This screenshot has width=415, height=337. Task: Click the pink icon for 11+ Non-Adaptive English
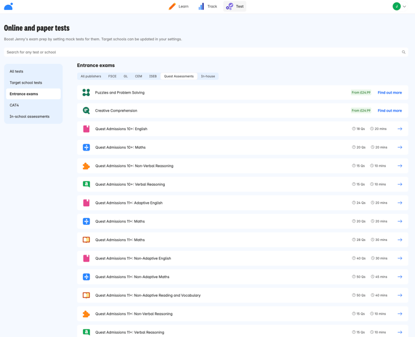tap(86, 258)
